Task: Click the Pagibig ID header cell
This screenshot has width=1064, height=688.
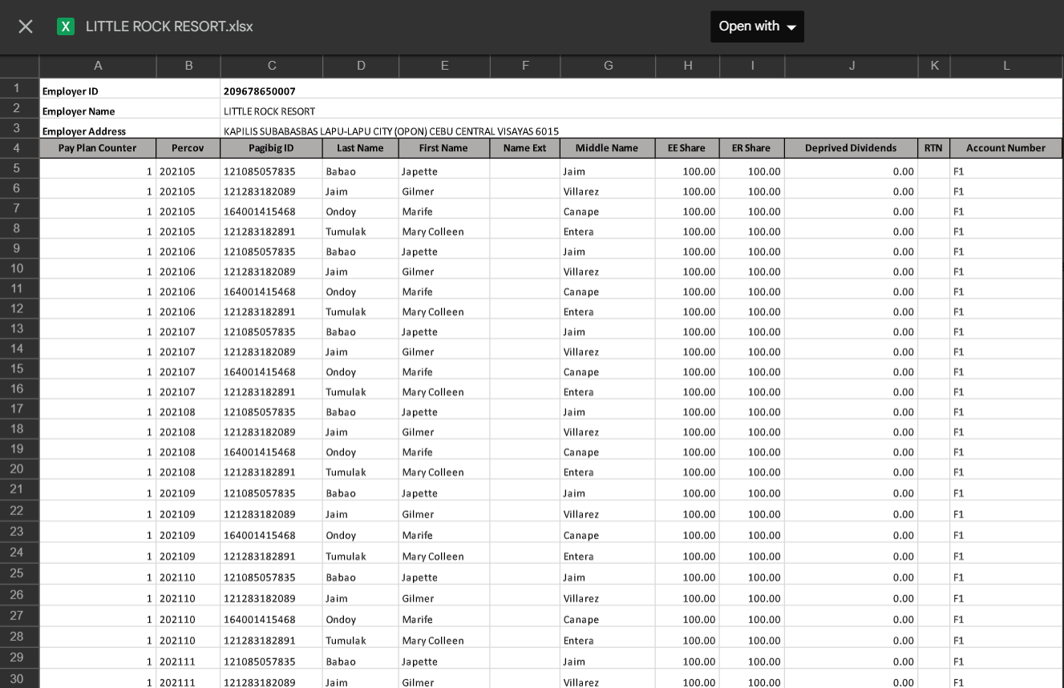Action: [272, 148]
